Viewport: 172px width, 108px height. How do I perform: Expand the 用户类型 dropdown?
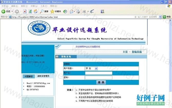(x=91, y=68)
